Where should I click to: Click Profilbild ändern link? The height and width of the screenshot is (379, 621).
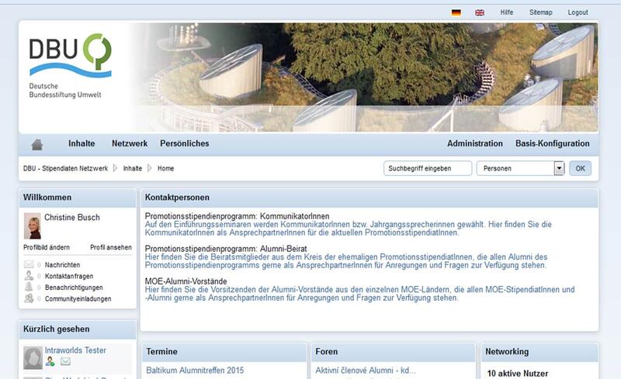pyautogui.click(x=47, y=247)
